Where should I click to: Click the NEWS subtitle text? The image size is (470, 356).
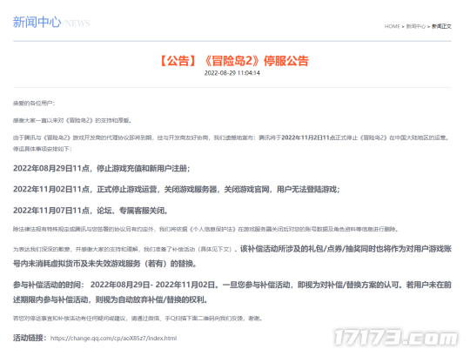(77, 24)
